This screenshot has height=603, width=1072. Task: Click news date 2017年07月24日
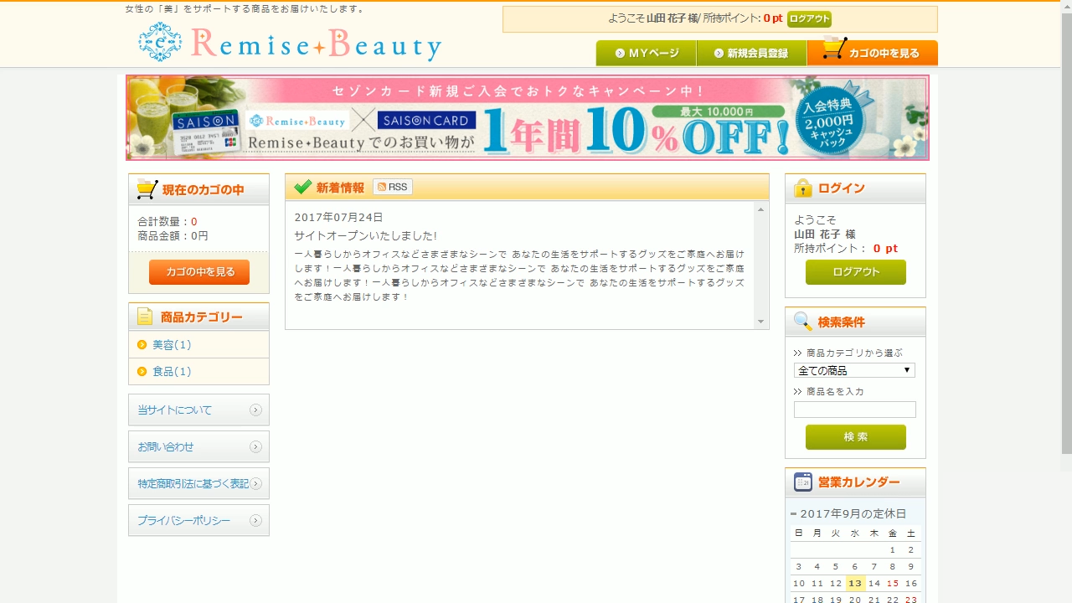click(338, 218)
